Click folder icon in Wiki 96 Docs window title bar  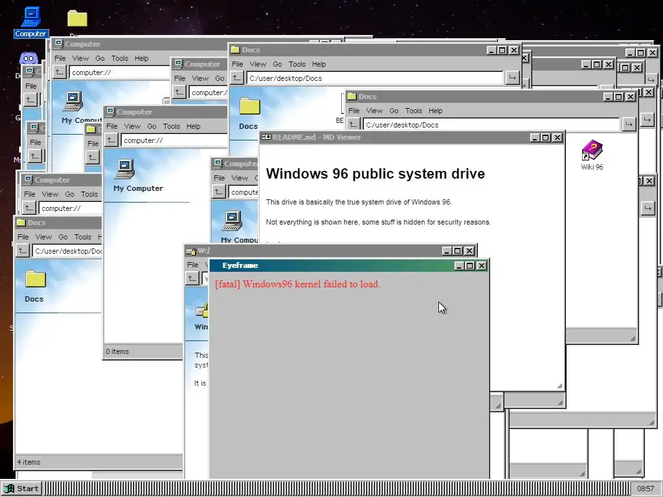(352, 96)
